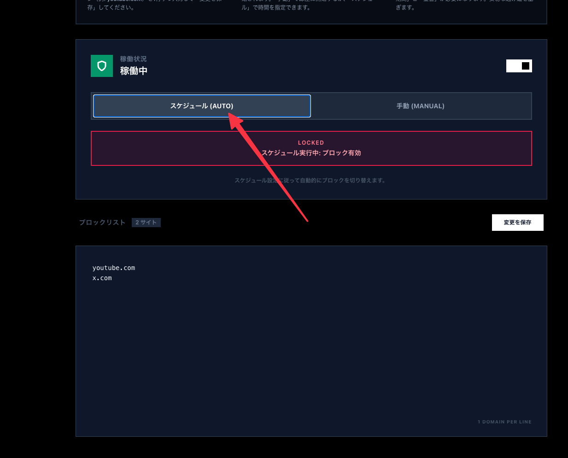
Task: Select the スケジュール実行中: ブロック有効 message
Action: 311,153
